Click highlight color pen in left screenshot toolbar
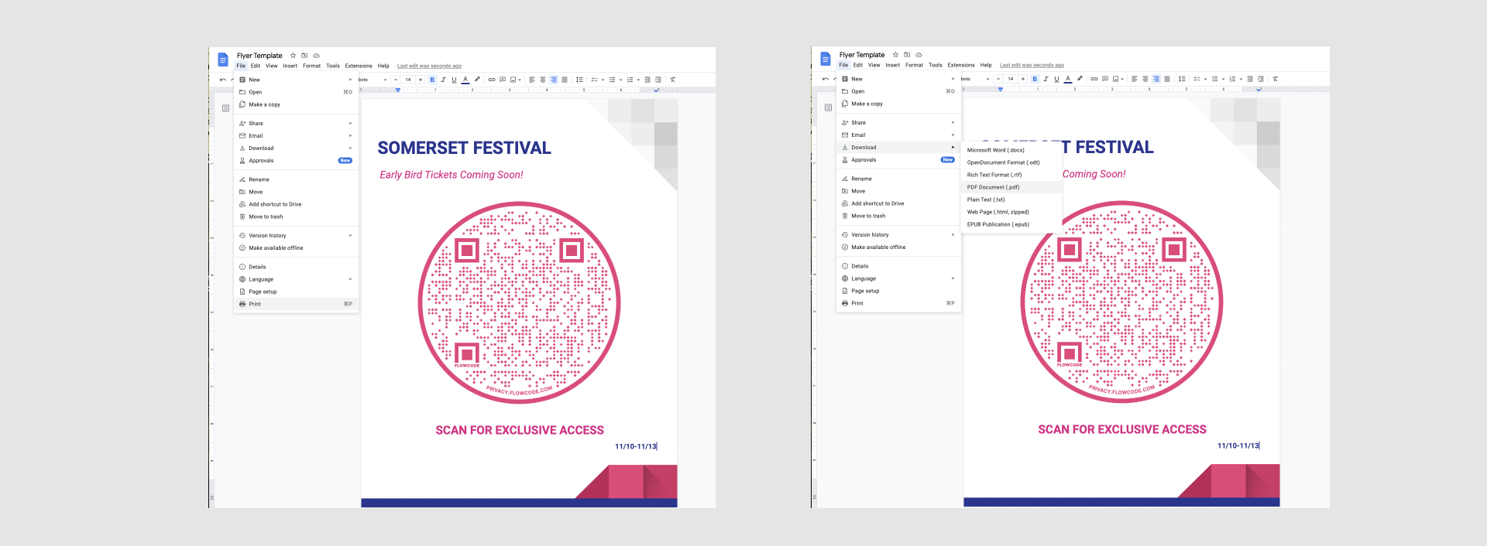1487x546 pixels. (x=477, y=80)
